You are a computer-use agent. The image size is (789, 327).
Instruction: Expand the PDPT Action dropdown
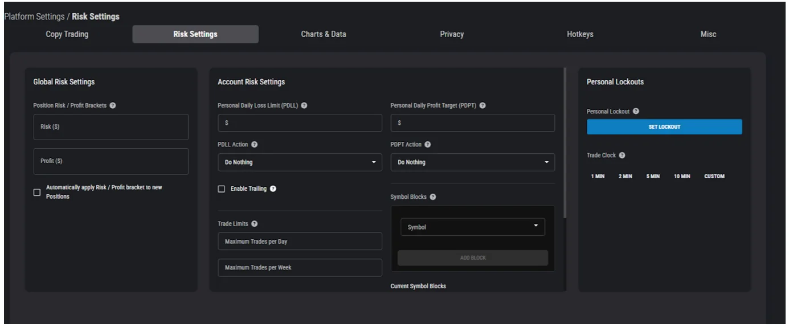point(472,162)
